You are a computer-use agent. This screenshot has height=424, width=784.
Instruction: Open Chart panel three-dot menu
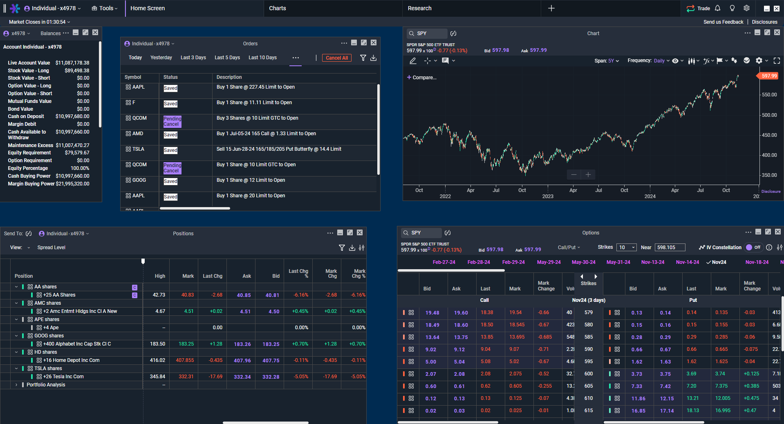tap(748, 33)
